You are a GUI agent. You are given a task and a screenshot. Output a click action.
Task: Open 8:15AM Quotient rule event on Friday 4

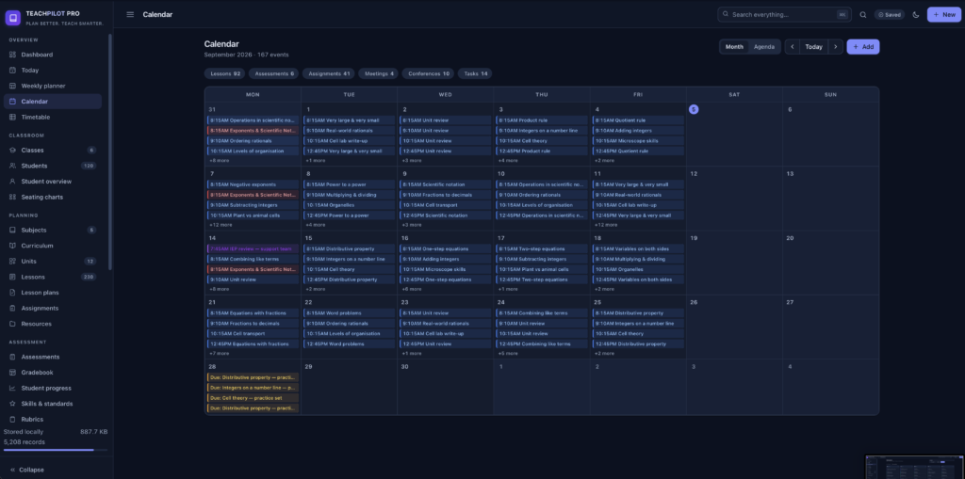pos(638,120)
